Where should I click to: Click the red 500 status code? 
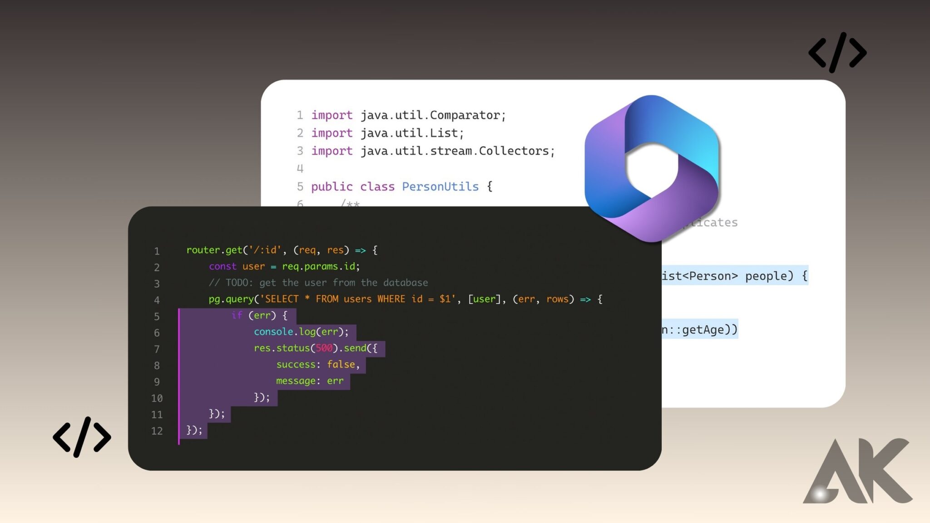coord(324,348)
